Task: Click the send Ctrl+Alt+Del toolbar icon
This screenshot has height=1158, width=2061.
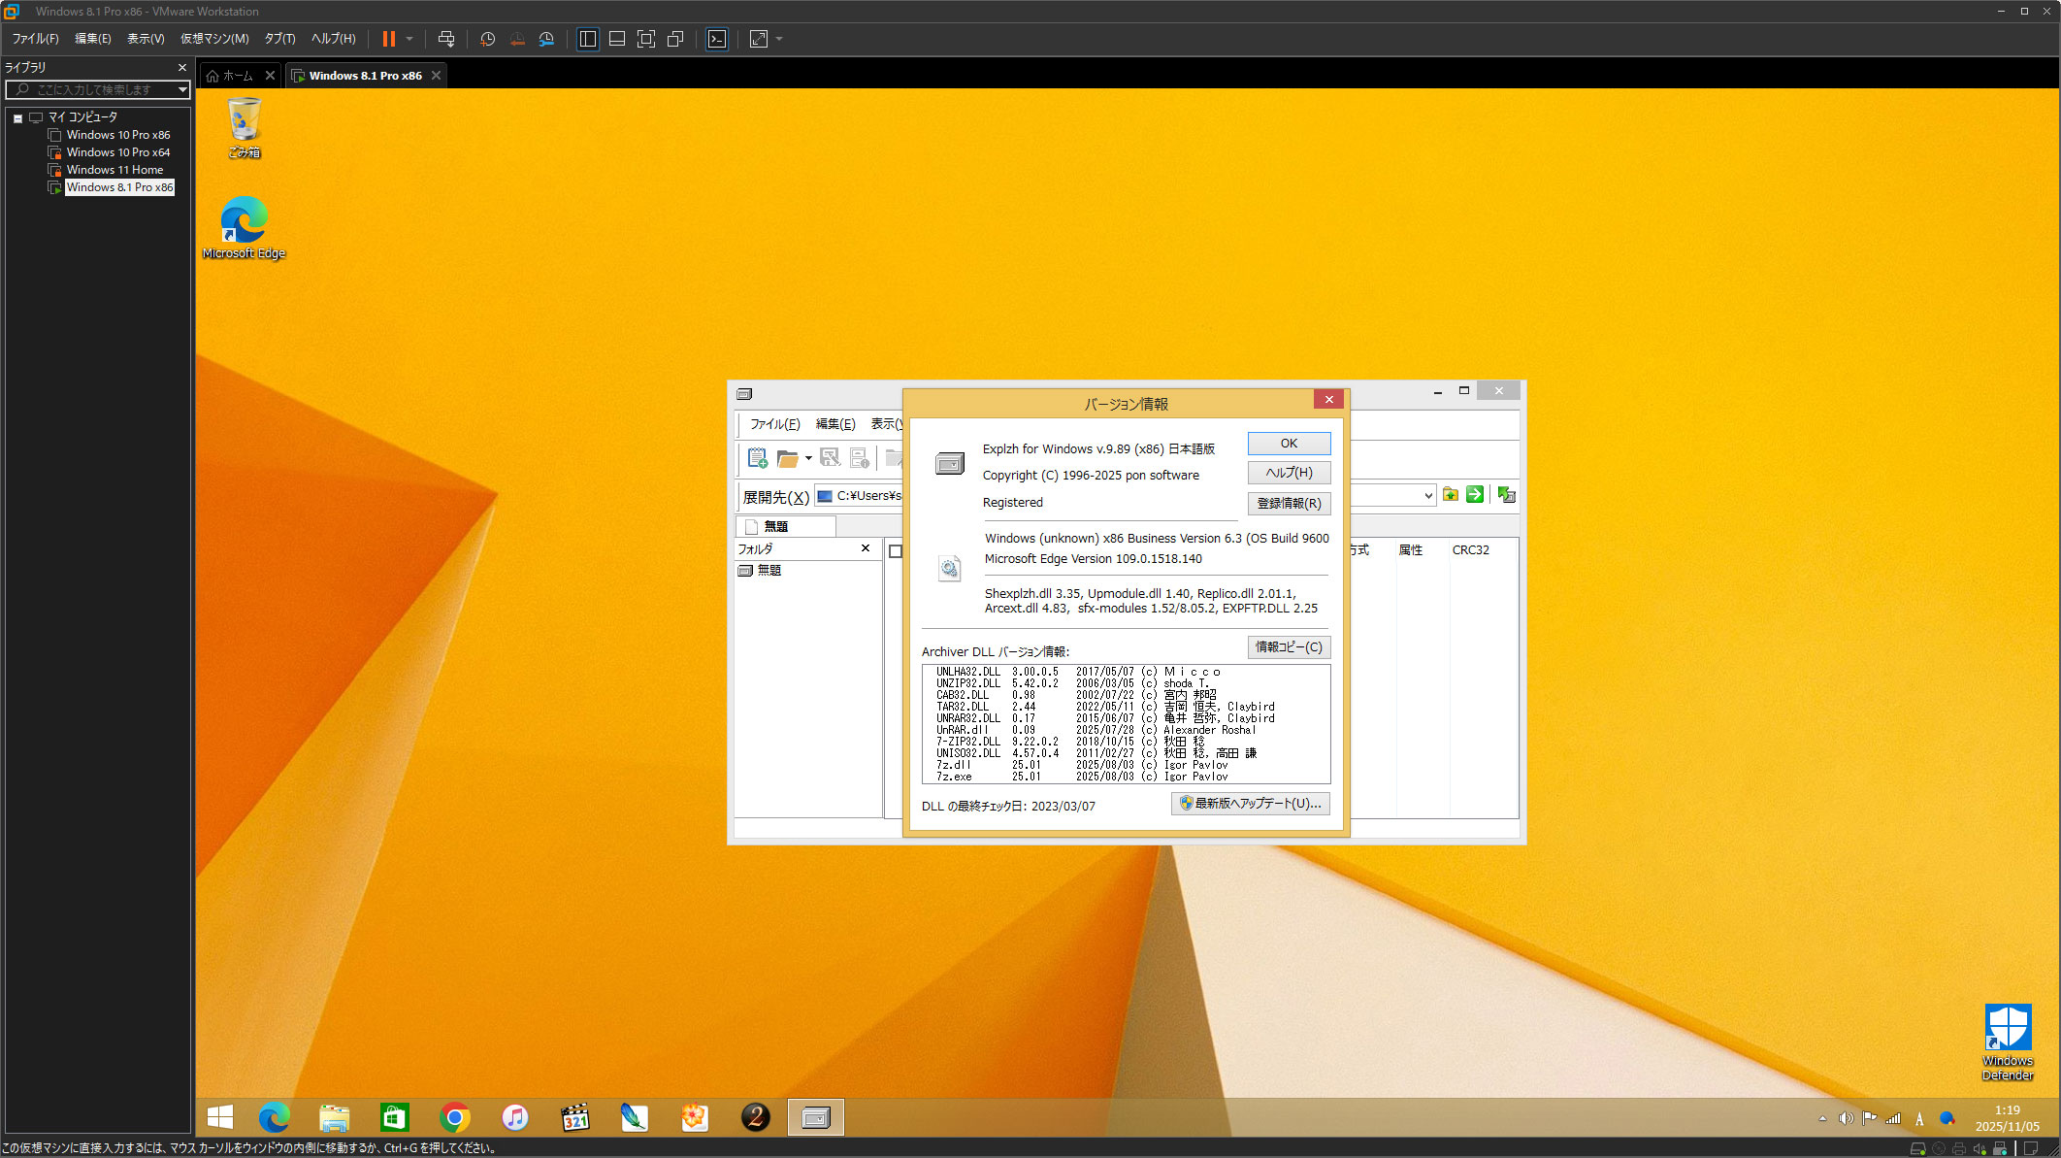Action: (x=446, y=39)
